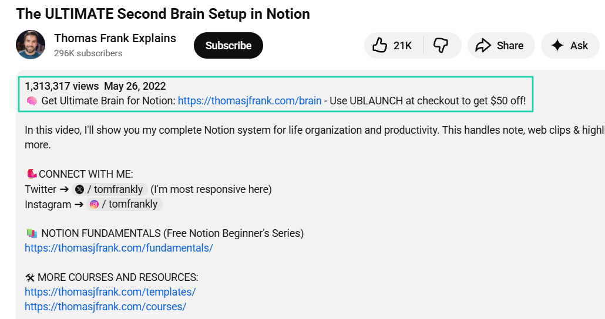Click the Ask sparkle icon
The image size is (605, 319).
tap(557, 46)
